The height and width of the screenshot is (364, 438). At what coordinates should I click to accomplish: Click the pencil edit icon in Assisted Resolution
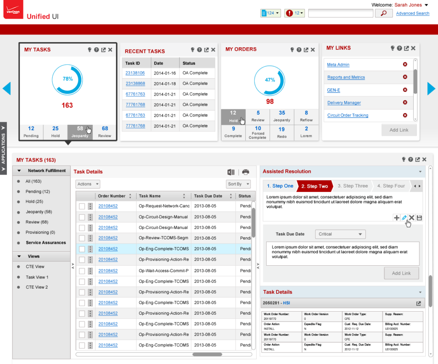point(404,218)
